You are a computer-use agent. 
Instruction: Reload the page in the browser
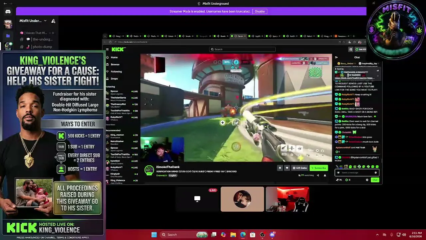(x=110, y=42)
